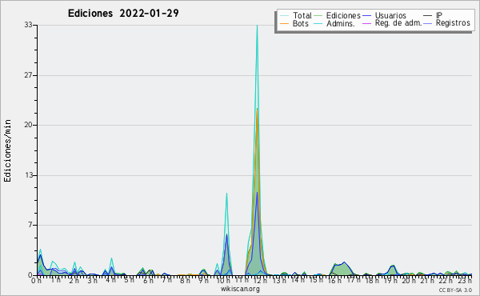Screen dimensions: 480x296
Task: Click the Ediciones/min y-axis title
Action: pos(7,150)
